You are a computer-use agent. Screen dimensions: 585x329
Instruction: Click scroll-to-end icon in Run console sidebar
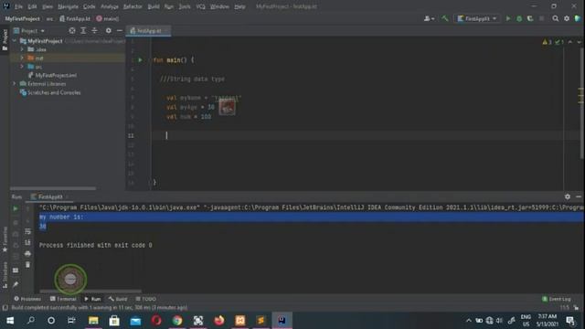(27, 242)
